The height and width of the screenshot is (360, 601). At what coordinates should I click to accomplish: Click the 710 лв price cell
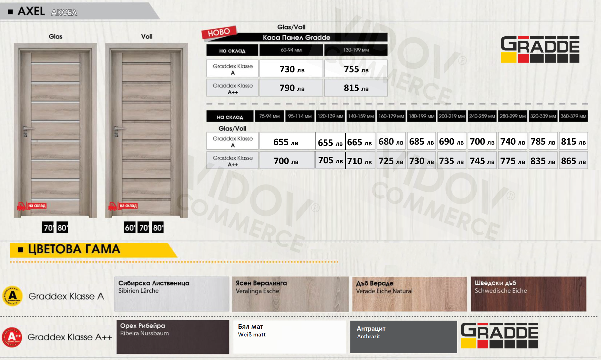361,160
